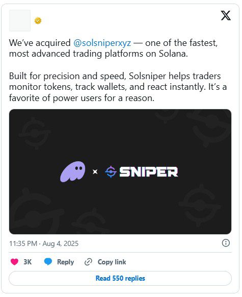Image resolution: width=242 pixels, height=297 pixels.
Task: Click the X logo in the top corner
Action: (226, 15)
